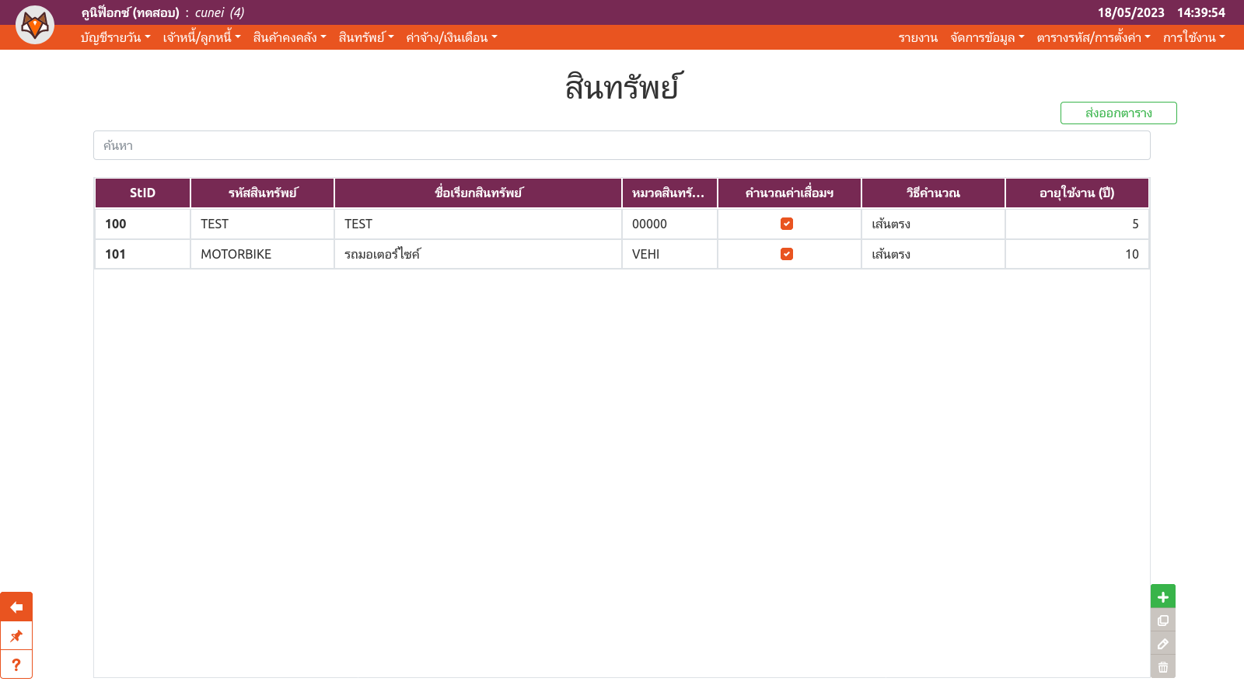
Task: Open the การใช้งาน dropdown menu
Action: pos(1193,37)
